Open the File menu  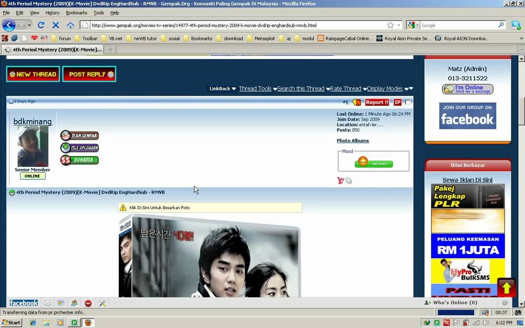point(6,13)
